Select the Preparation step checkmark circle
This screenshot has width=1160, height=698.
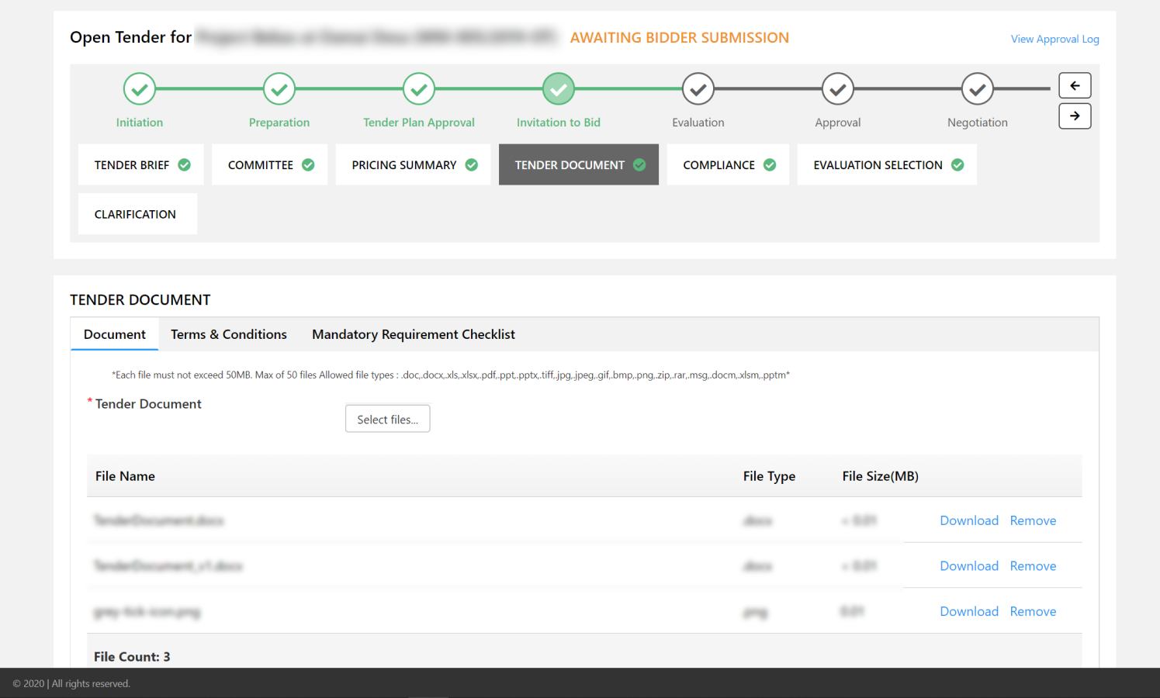click(x=279, y=88)
